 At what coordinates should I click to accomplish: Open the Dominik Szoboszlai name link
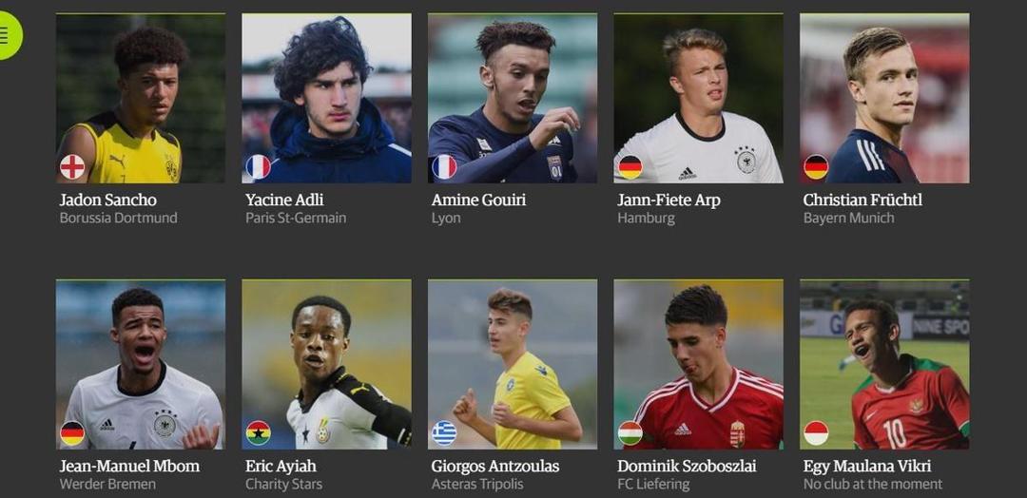[687, 466]
